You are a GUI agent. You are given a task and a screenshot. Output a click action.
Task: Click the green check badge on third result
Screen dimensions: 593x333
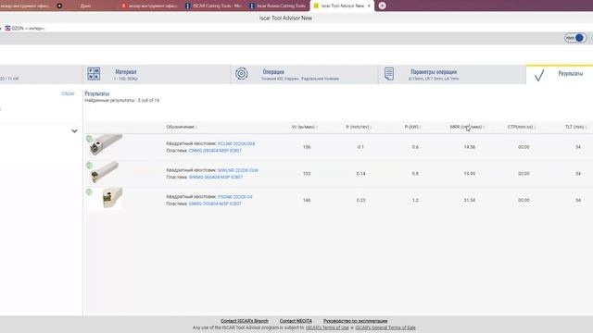pos(89,191)
